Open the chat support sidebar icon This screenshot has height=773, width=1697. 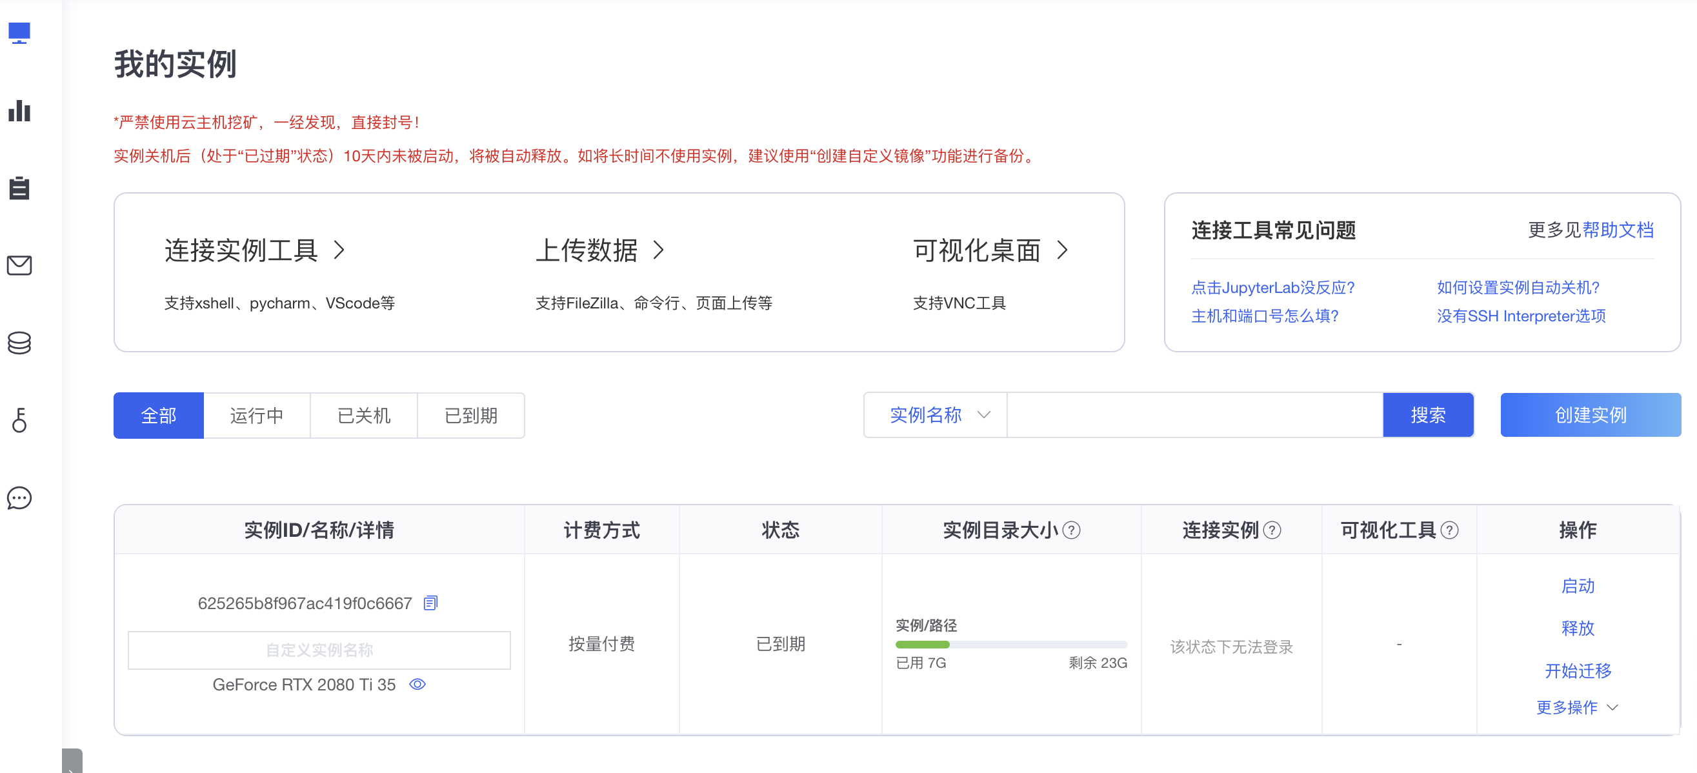pyautogui.click(x=19, y=497)
